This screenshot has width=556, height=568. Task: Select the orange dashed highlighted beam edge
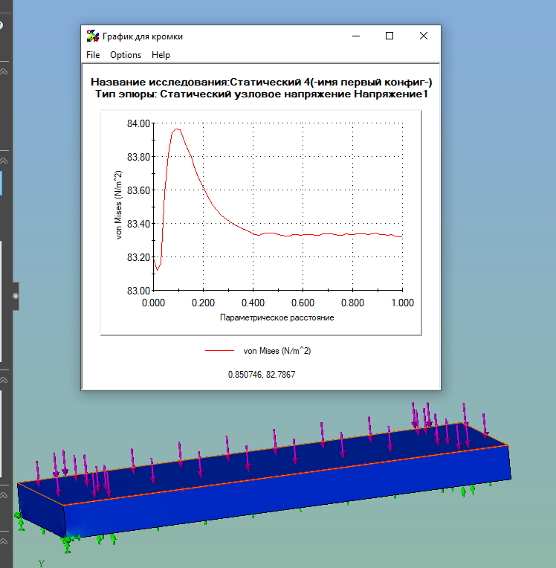(x=286, y=475)
